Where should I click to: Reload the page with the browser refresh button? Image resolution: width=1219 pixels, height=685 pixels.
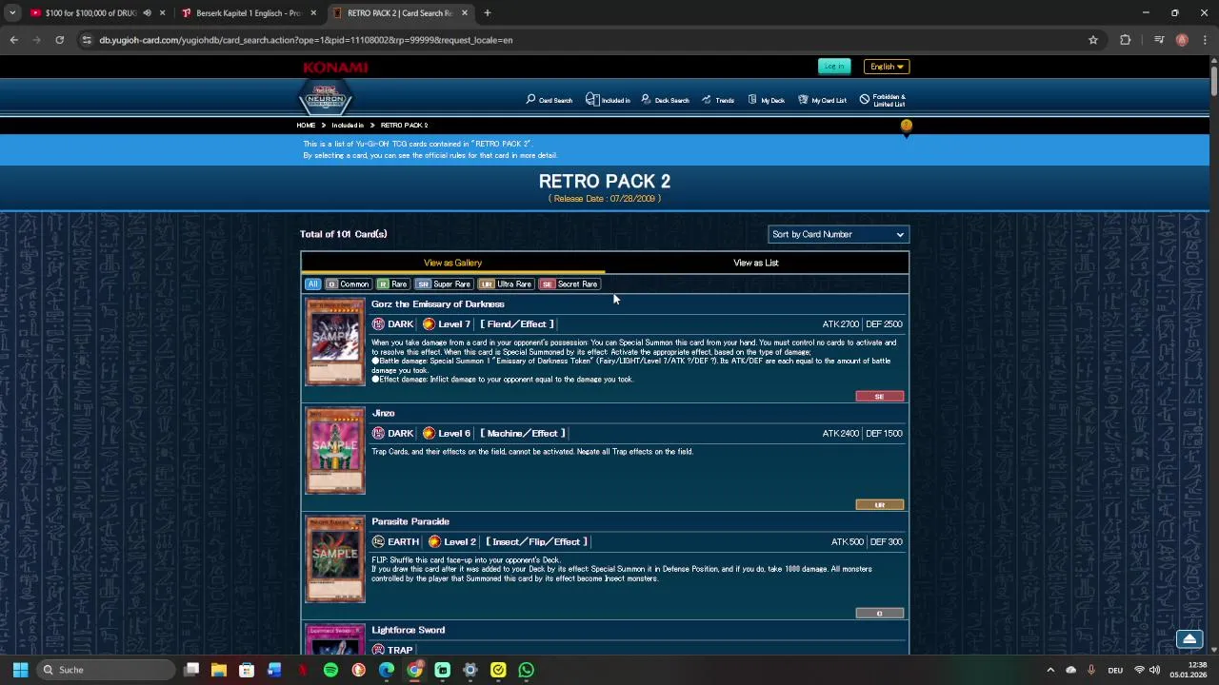[59, 40]
